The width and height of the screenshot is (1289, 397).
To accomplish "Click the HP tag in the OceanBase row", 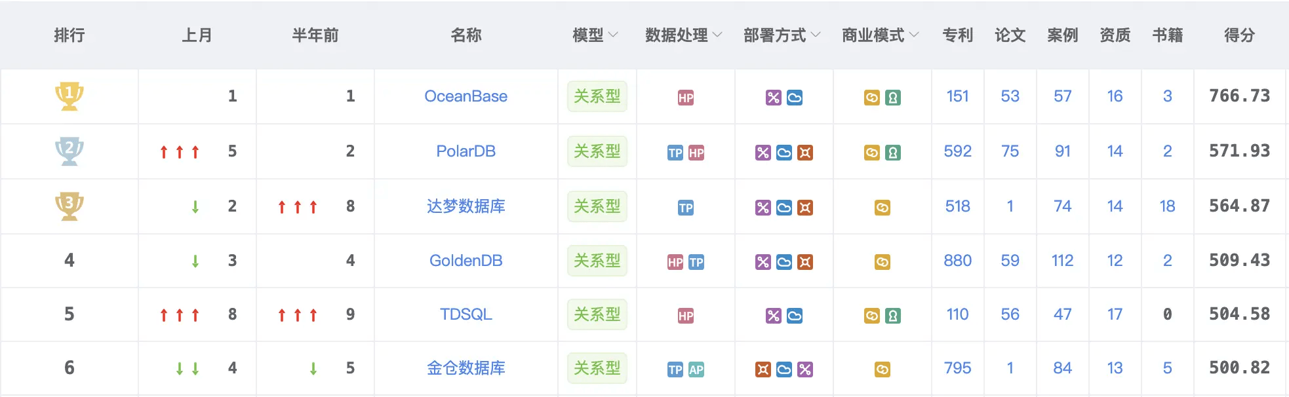I will pyautogui.click(x=685, y=98).
